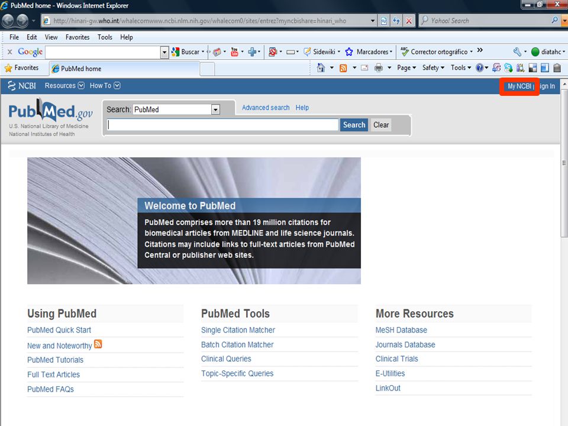Open My NCBI link
The height and width of the screenshot is (426, 568).
[519, 86]
